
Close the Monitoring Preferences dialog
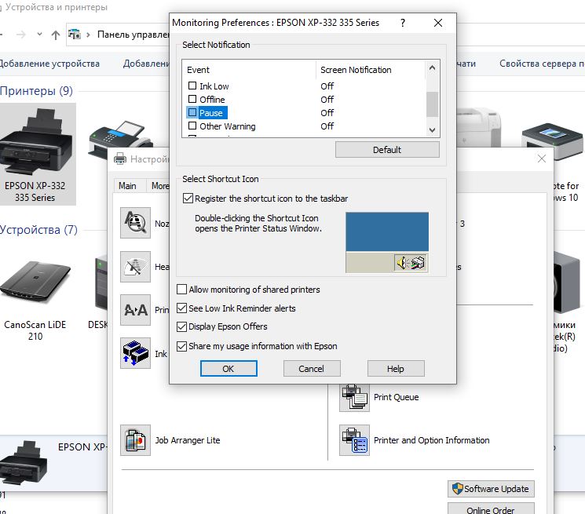438,23
